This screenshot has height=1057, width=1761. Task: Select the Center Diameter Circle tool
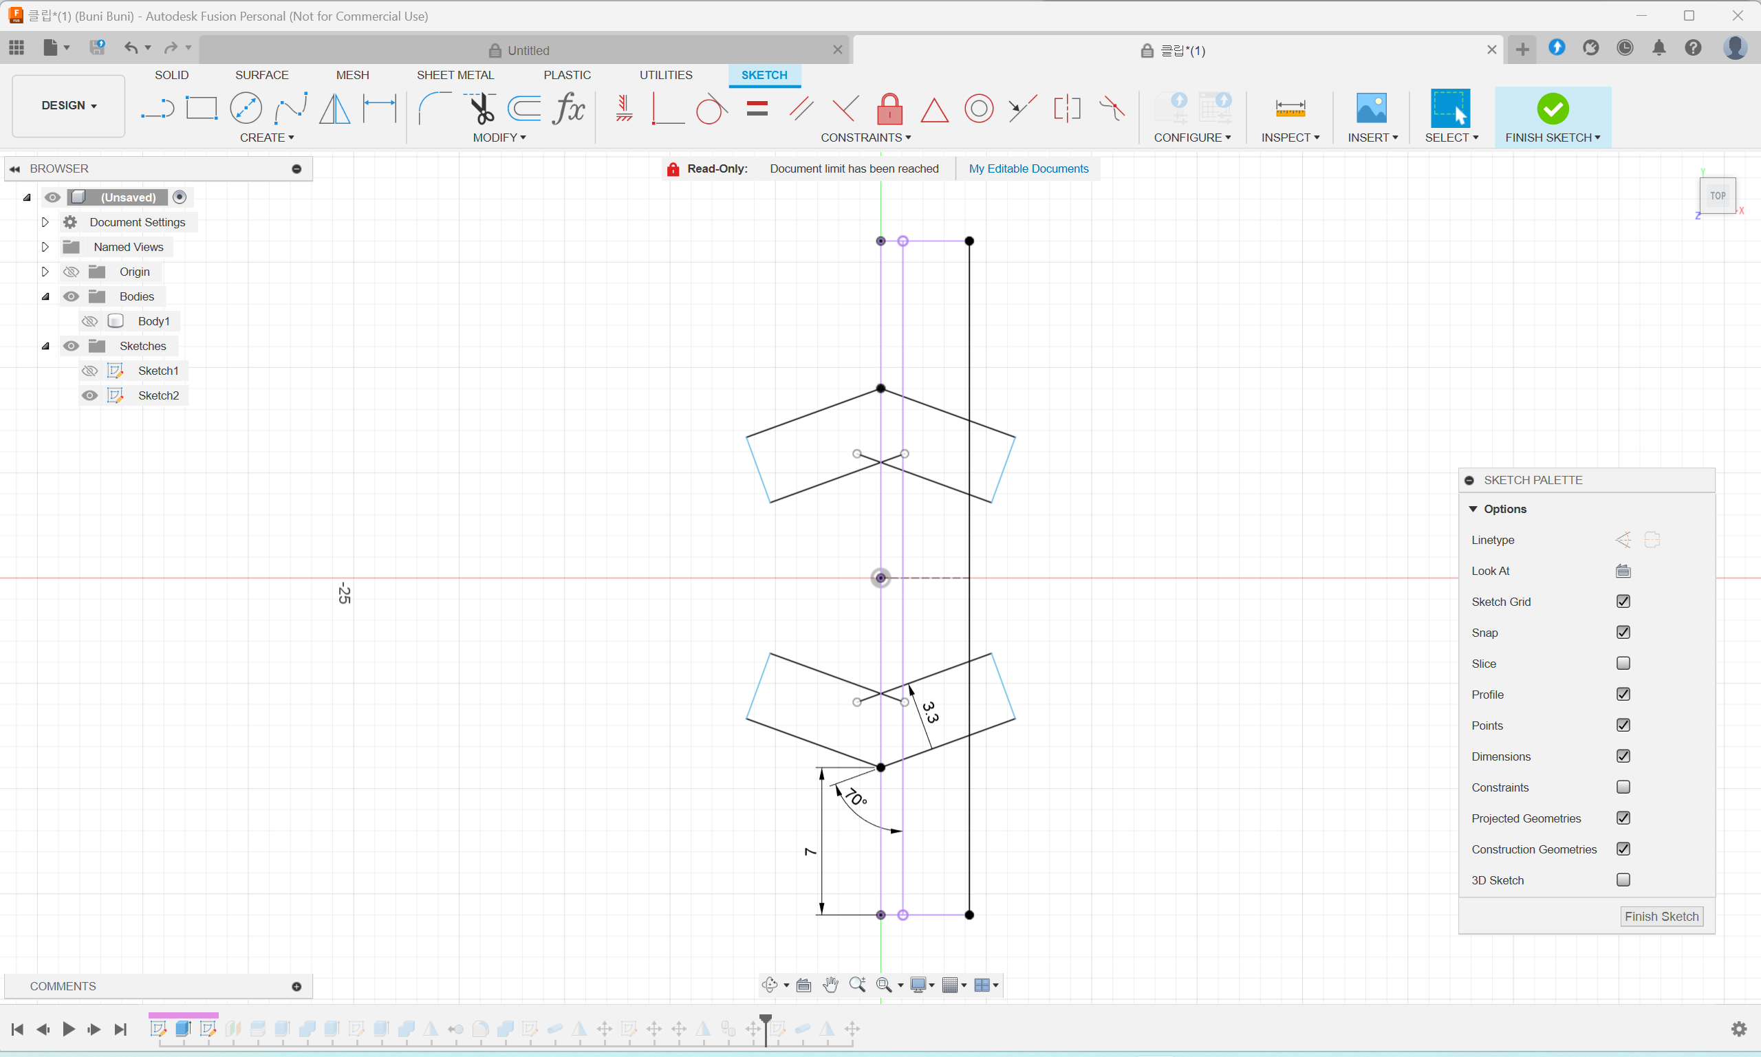click(x=246, y=108)
